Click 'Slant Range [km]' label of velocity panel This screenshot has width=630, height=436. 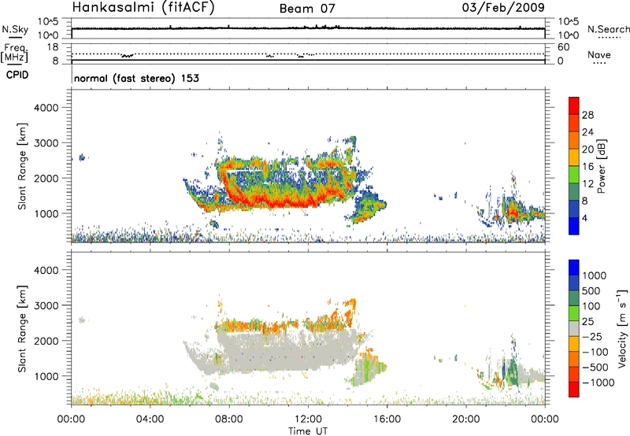22,329
